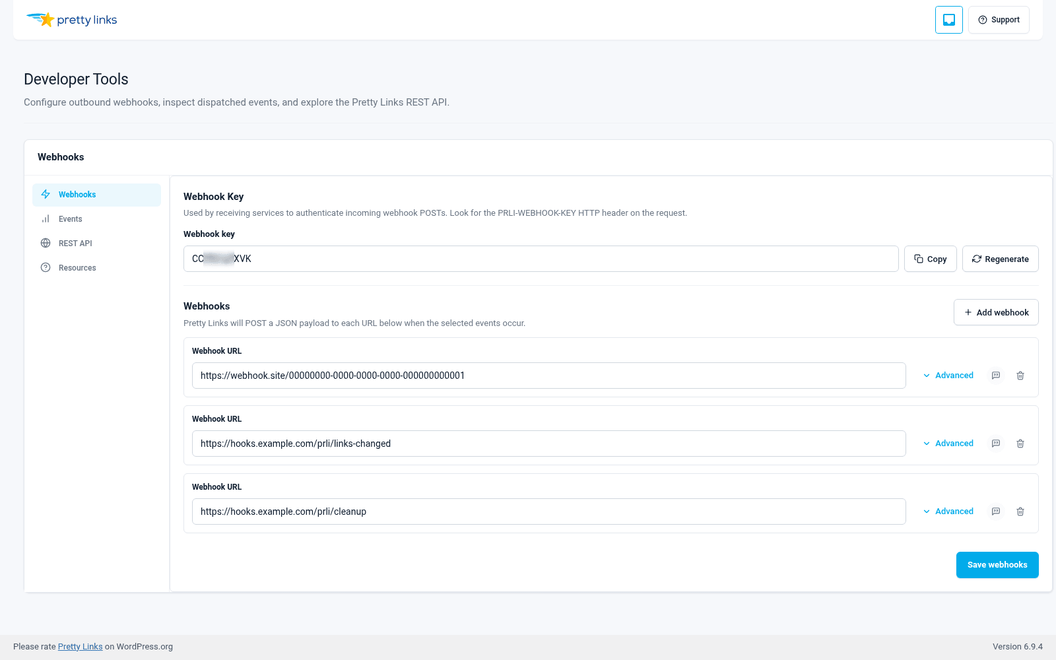1056x660 pixels.
Task: Open the REST API section
Action: [96, 244]
